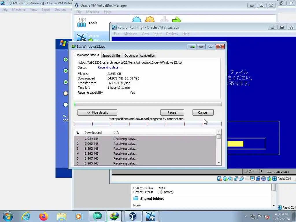
Task: Click the keyboard capture arrow next to Right Ctrl in xp pro
Action: click(x=275, y=179)
